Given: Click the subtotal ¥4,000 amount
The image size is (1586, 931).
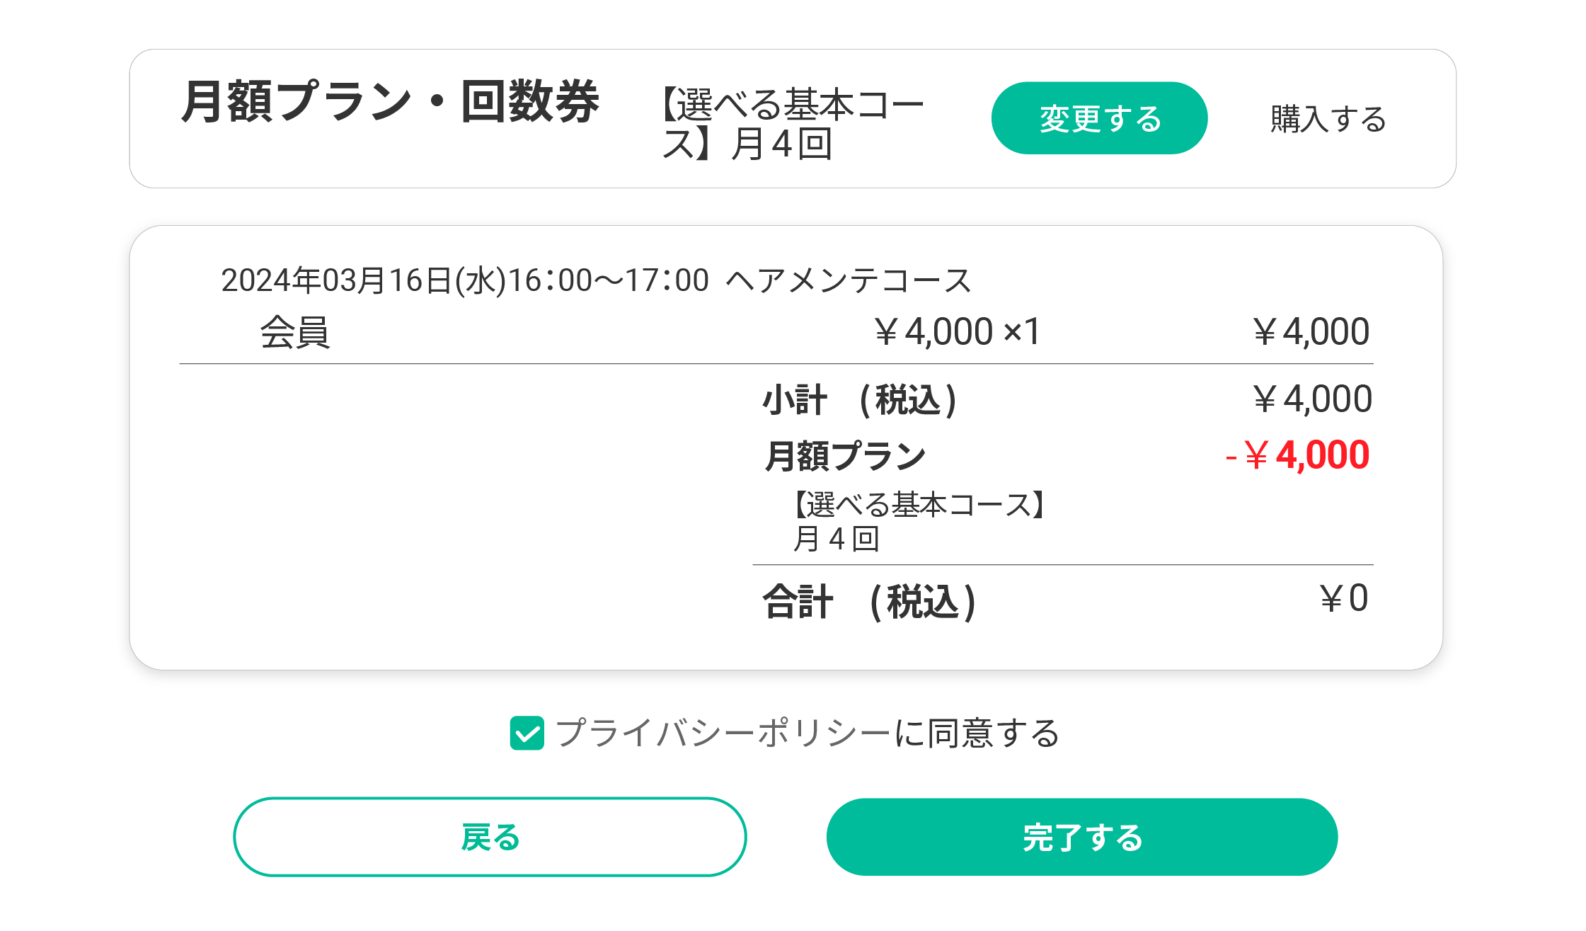Looking at the screenshot, I should point(1312,399).
